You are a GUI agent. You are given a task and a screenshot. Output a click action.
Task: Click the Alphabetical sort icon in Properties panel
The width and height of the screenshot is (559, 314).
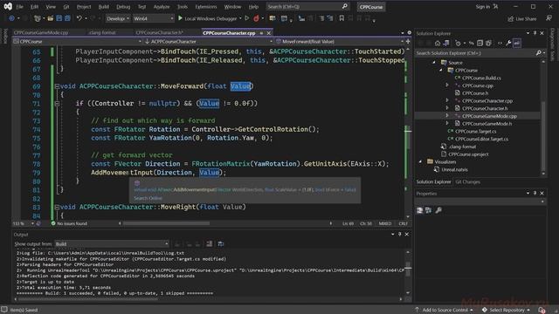(428, 210)
